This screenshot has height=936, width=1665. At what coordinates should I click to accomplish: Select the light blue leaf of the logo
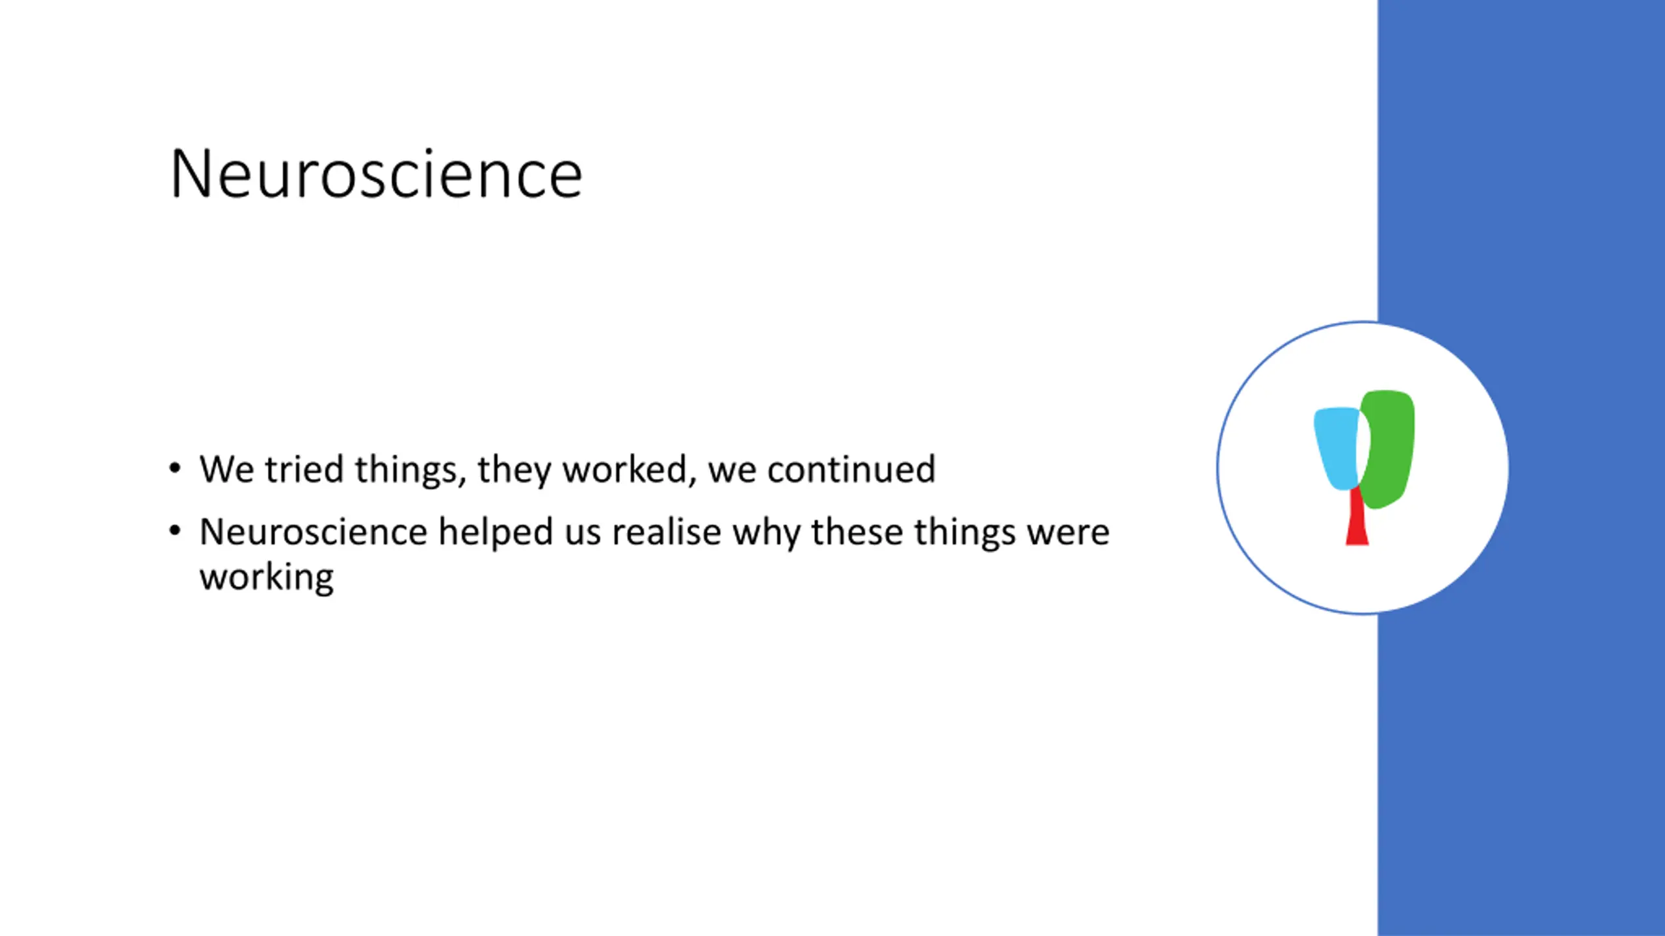1336,448
